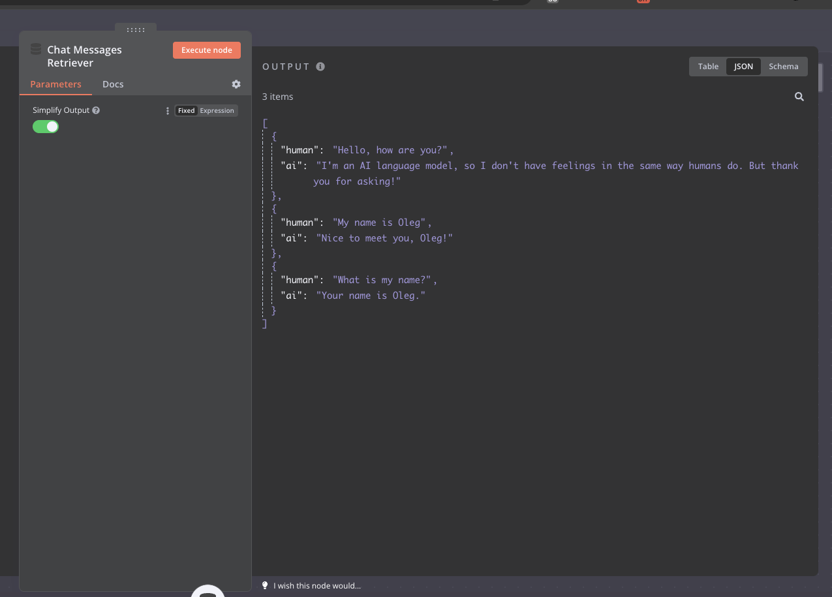The width and height of the screenshot is (832, 597).
Task: Open the Simplify Output options menu
Action: pyautogui.click(x=168, y=111)
